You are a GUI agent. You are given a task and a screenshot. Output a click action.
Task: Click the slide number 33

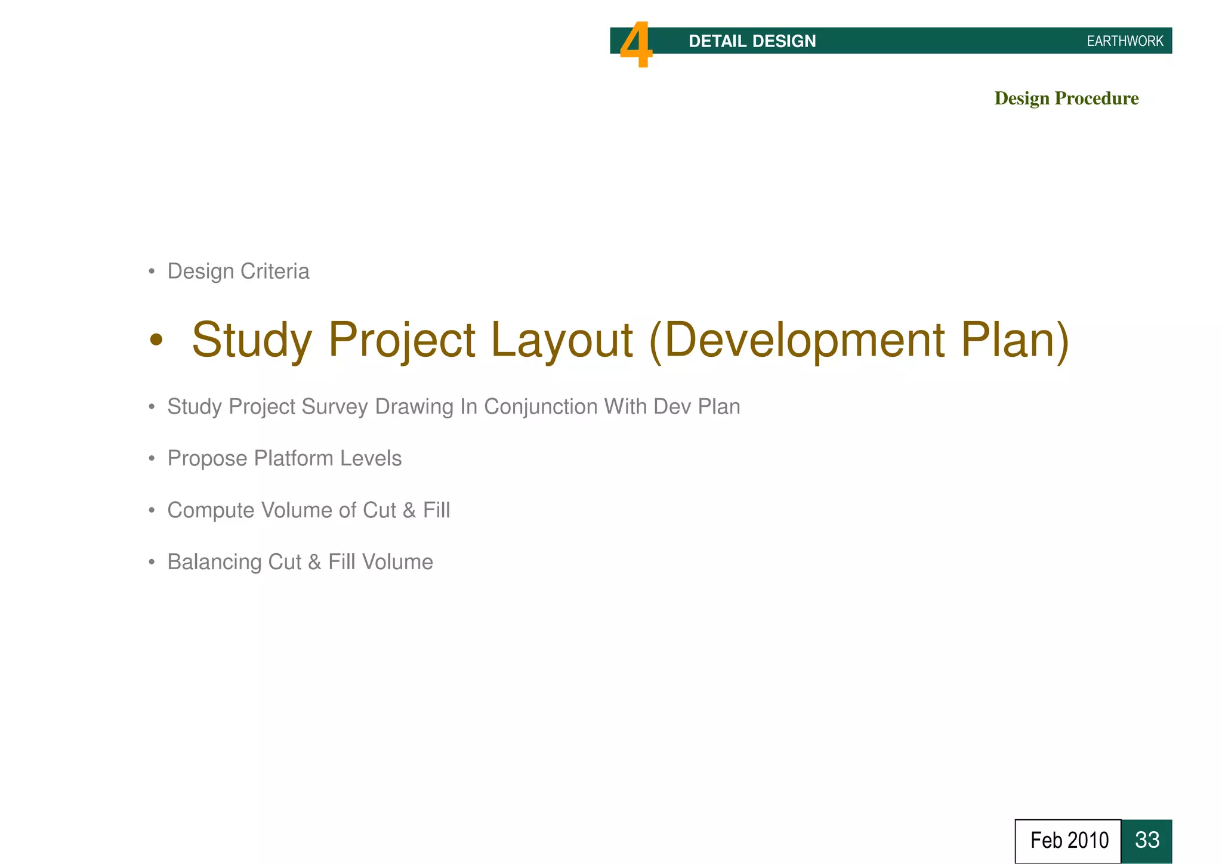pyautogui.click(x=1147, y=841)
